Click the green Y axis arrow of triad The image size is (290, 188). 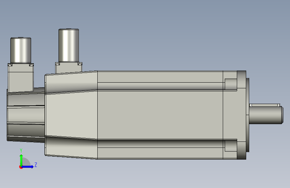point(21,160)
